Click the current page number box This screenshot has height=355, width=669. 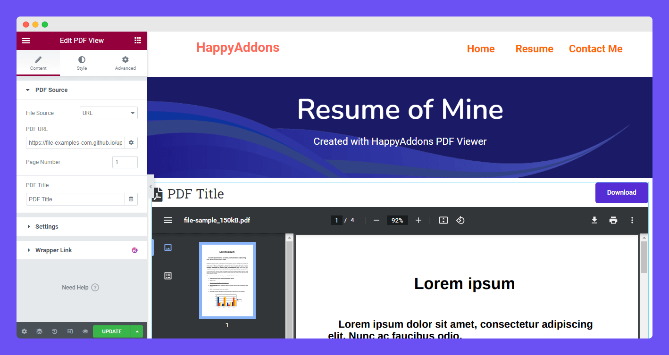tap(336, 220)
